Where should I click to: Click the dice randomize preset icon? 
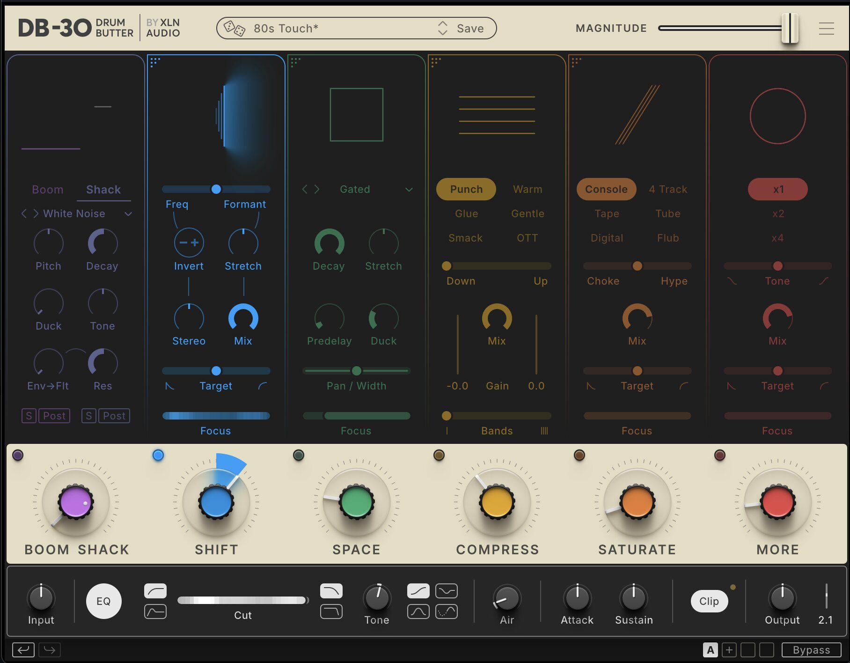[x=234, y=29]
